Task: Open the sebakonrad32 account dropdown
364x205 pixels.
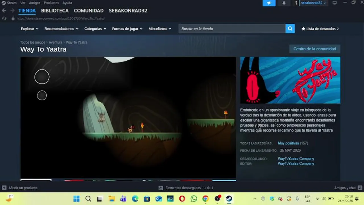Action: click(313, 3)
